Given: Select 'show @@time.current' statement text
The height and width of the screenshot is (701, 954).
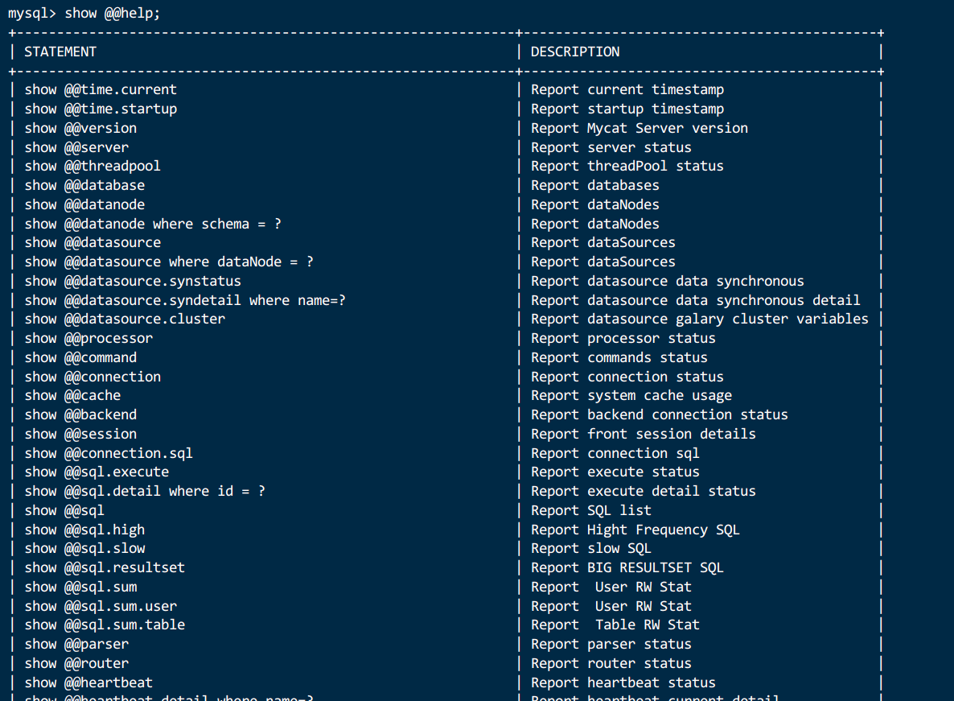Looking at the screenshot, I should (101, 89).
